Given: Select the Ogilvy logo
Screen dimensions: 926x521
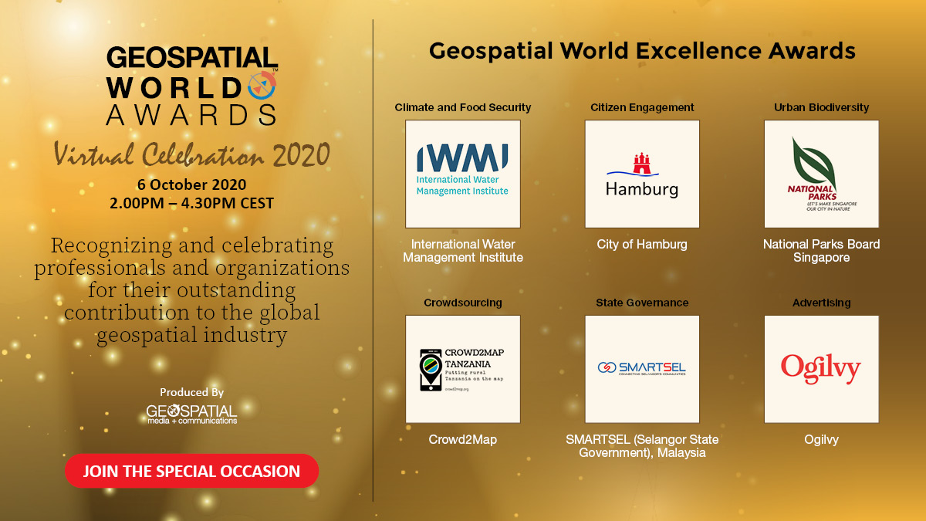Looking at the screenshot, I should click(x=821, y=369).
